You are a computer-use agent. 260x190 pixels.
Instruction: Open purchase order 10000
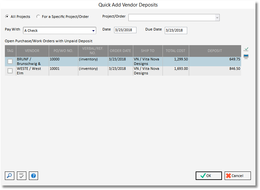point(54,59)
